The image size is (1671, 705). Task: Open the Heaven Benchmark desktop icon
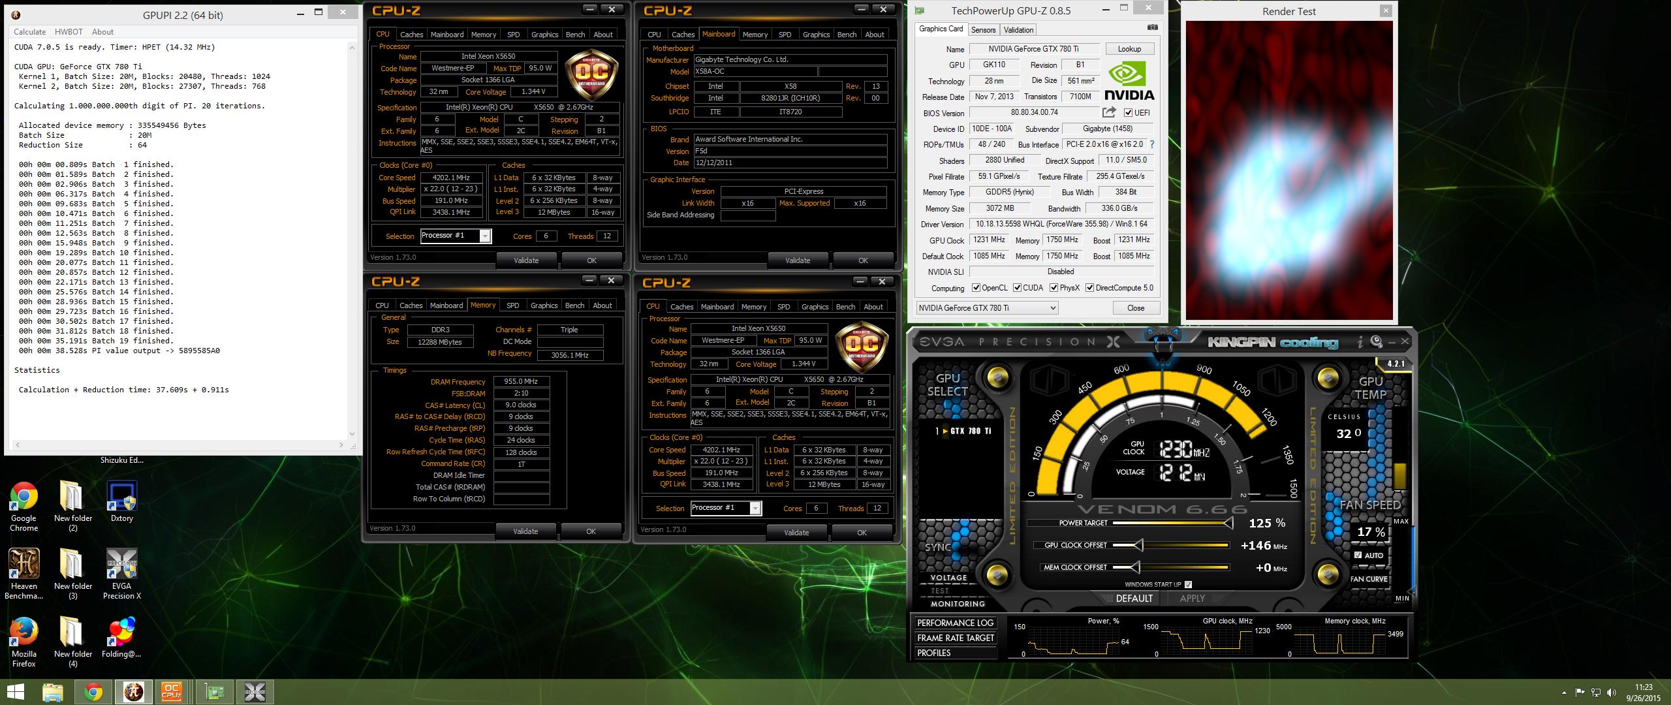pyautogui.click(x=23, y=574)
